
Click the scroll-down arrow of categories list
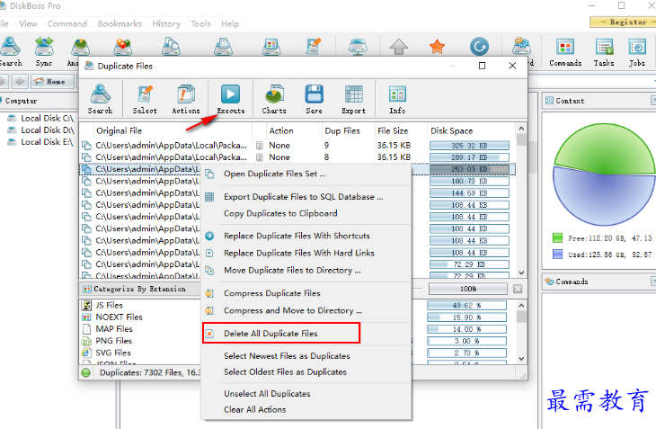521,359
